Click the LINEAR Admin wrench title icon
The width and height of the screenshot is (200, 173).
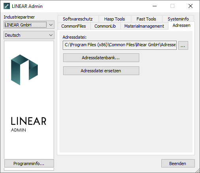coord(7,6)
